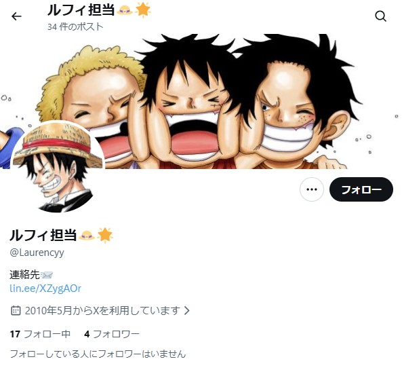Image resolution: width=402 pixels, height=372 pixels.
Task: Click the @Laurencyy username handle
Action: point(37,253)
